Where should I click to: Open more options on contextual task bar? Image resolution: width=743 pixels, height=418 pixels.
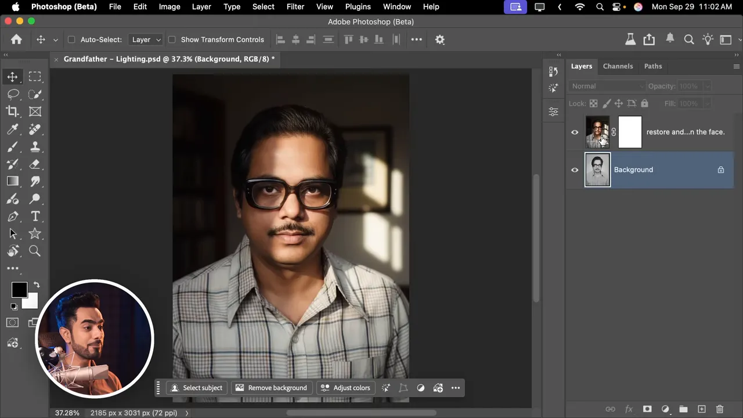[x=456, y=388]
